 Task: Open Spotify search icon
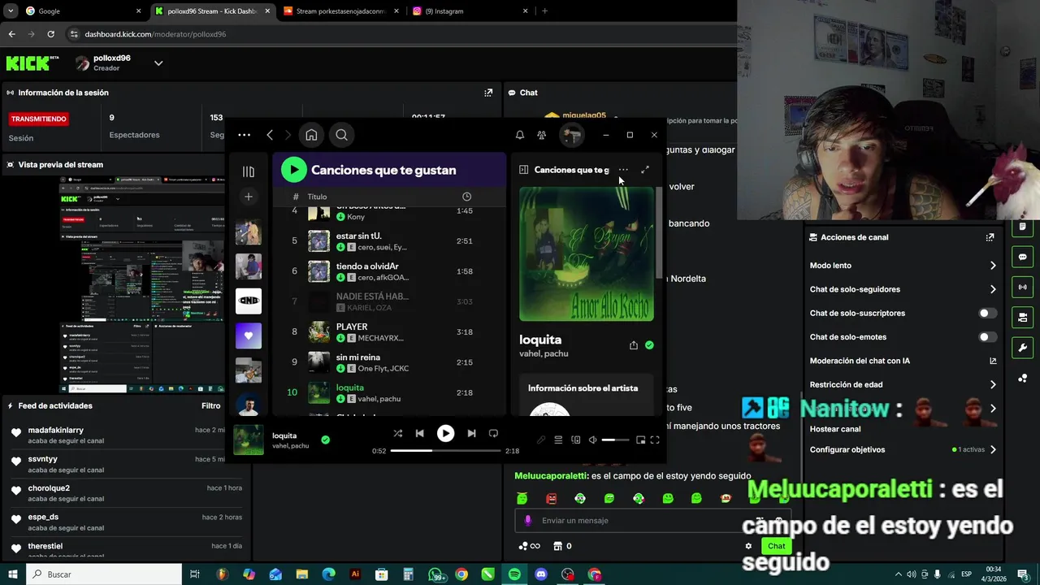pyautogui.click(x=341, y=135)
